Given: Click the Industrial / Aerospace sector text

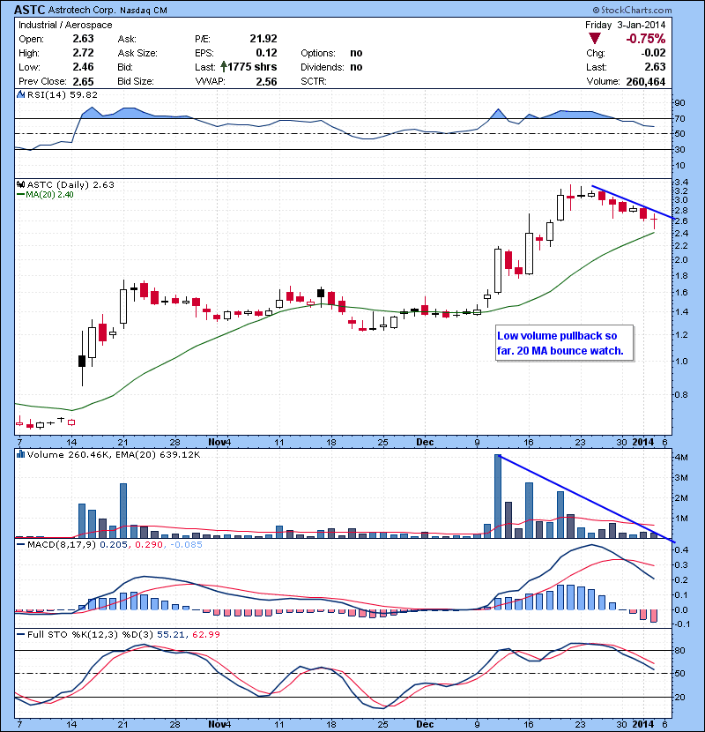Looking at the screenshot, I should (65, 25).
